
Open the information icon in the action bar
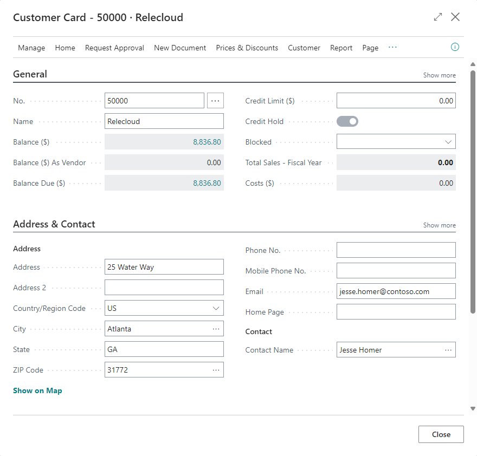click(x=455, y=47)
